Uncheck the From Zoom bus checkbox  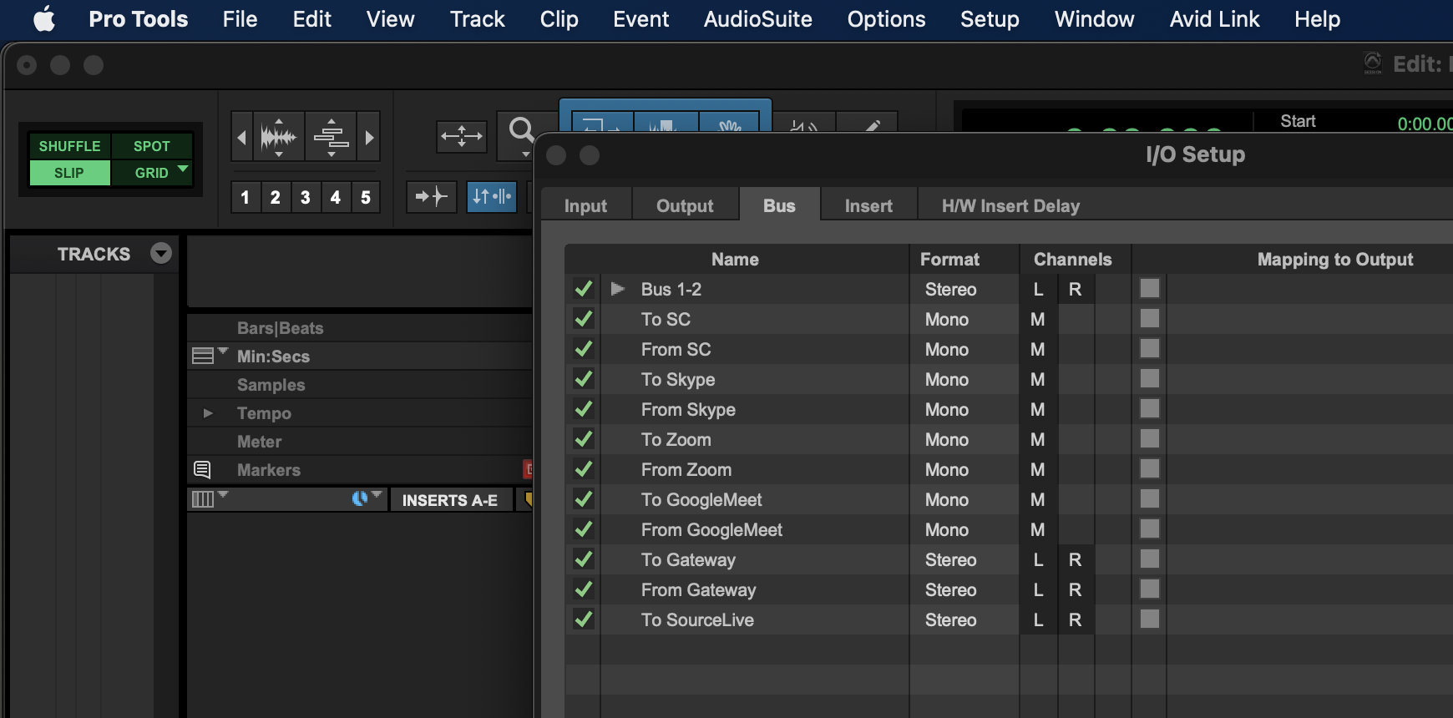[x=584, y=469]
